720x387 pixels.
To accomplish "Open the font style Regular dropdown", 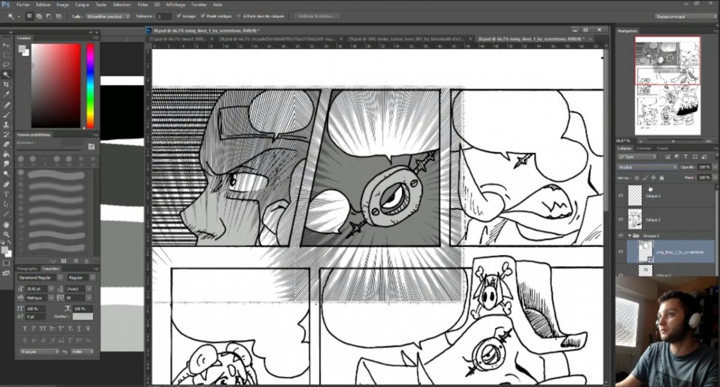I will 80,278.
